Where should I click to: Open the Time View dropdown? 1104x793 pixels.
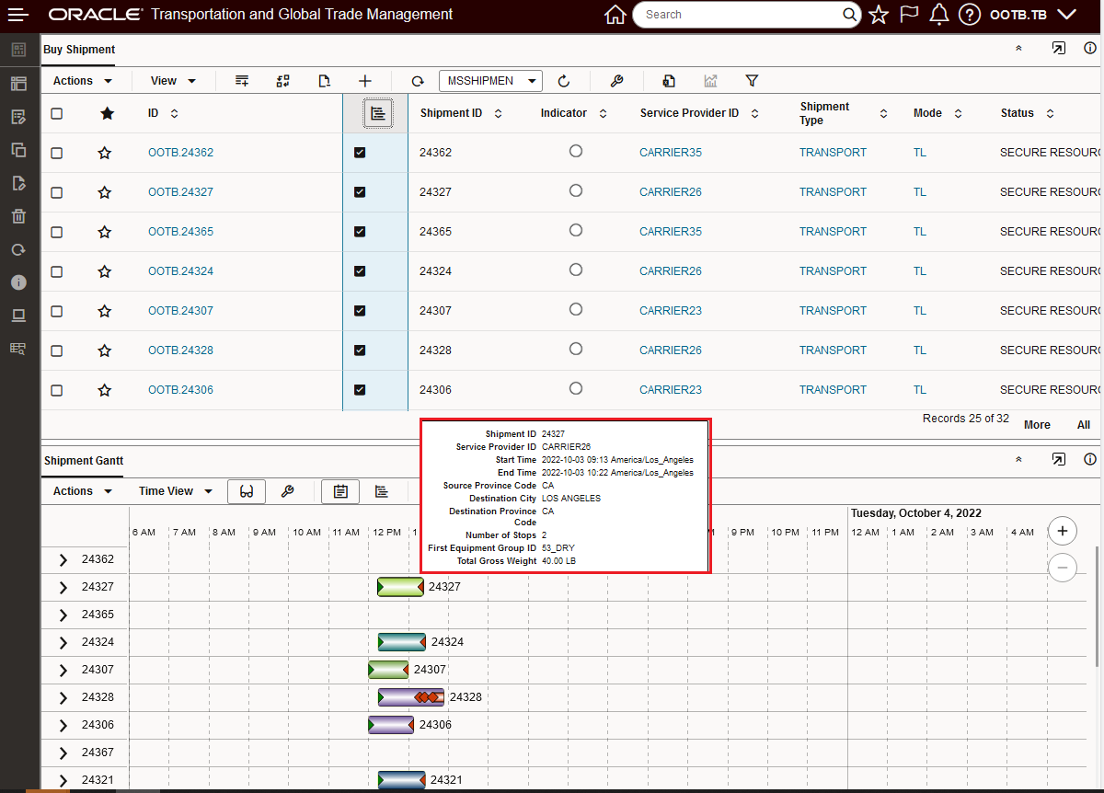click(x=176, y=491)
